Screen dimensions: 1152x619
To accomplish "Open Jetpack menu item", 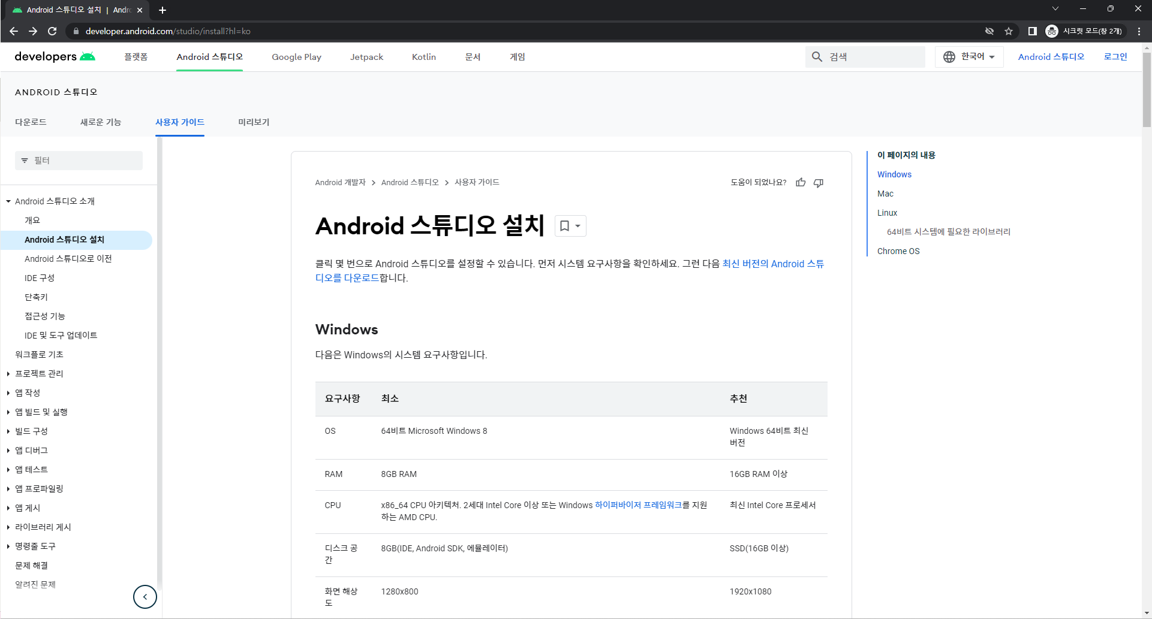I will (366, 57).
